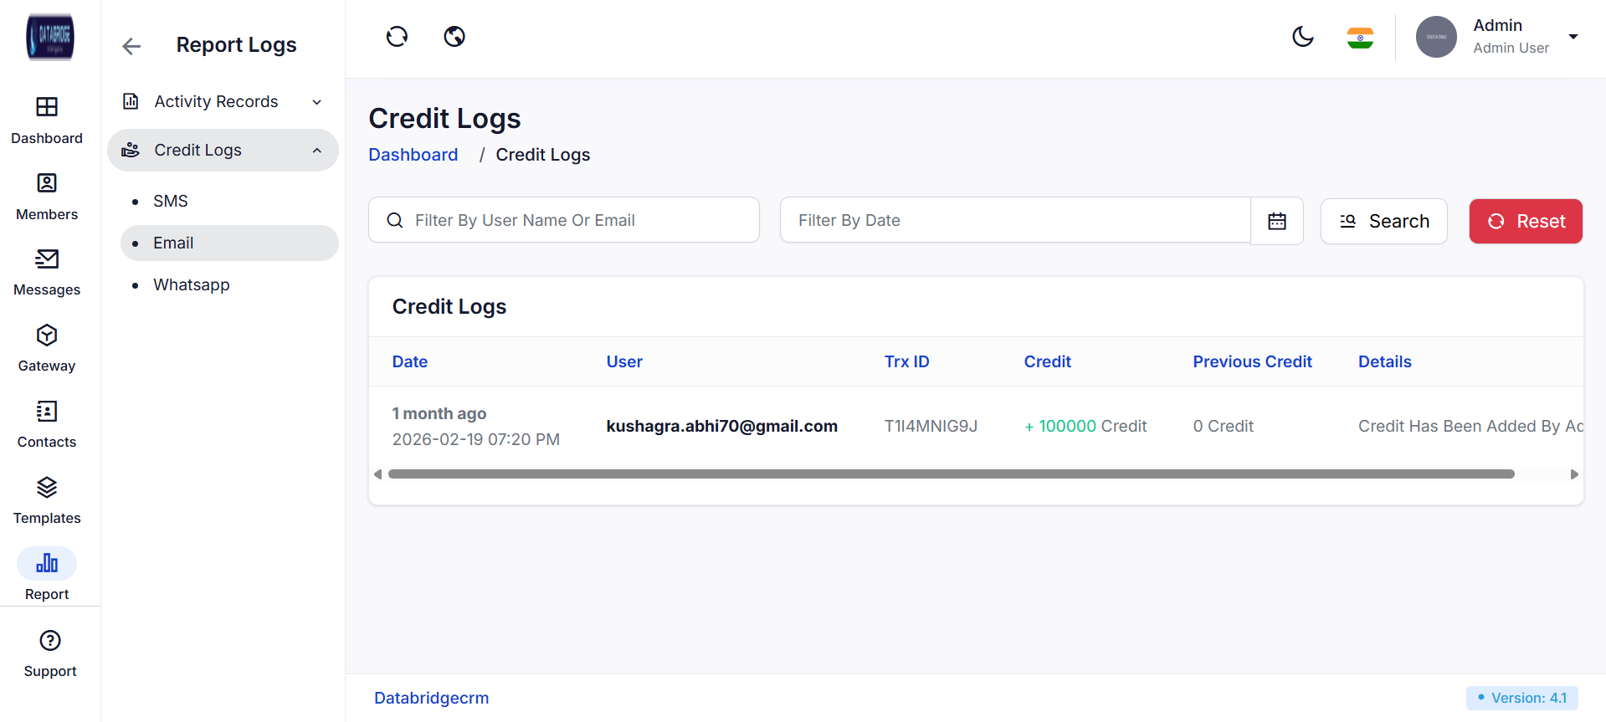Image resolution: width=1606 pixels, height=722 pixels.
Task: Collapse the Credit Logs menu
Action: click(317, 151)
